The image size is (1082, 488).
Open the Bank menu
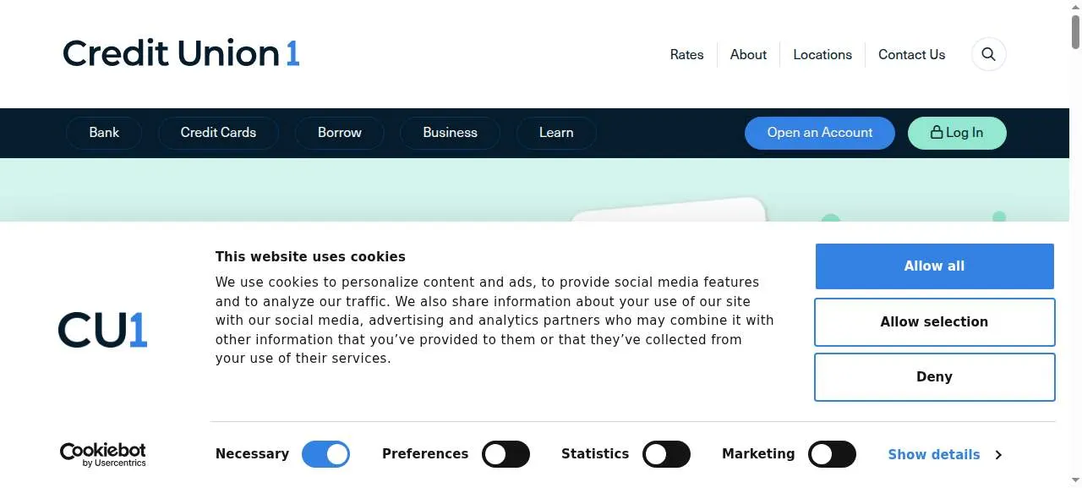pos(104,133)
